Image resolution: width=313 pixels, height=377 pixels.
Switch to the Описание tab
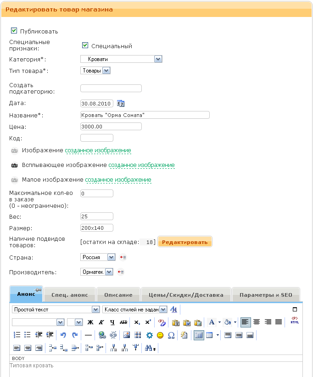point(118,295)
